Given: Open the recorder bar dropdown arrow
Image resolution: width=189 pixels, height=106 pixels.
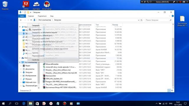Looking at the screenshot, I should click(x=142, y=2).
